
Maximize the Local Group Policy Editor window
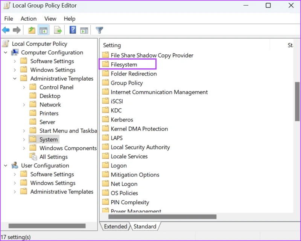point(268,5)
